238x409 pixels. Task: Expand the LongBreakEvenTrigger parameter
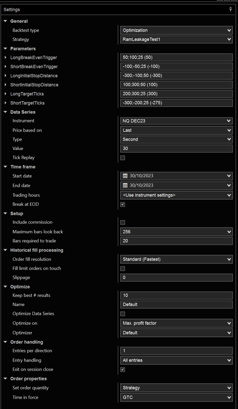point(5,58)
